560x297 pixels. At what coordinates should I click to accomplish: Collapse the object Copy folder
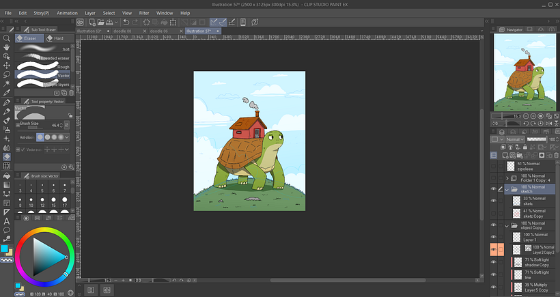pyautogui.click(x=507, y=225)
